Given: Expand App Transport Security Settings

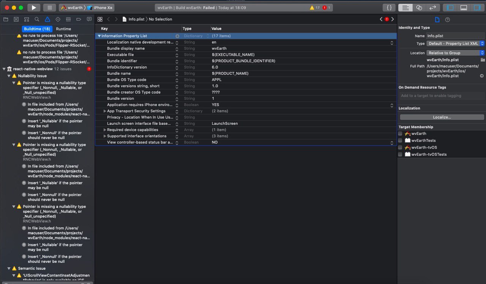Looking at the screenshot, I should click(105, 111).
